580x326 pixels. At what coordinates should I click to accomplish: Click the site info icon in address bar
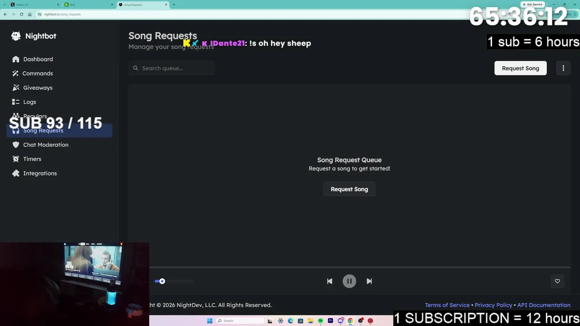40,14
